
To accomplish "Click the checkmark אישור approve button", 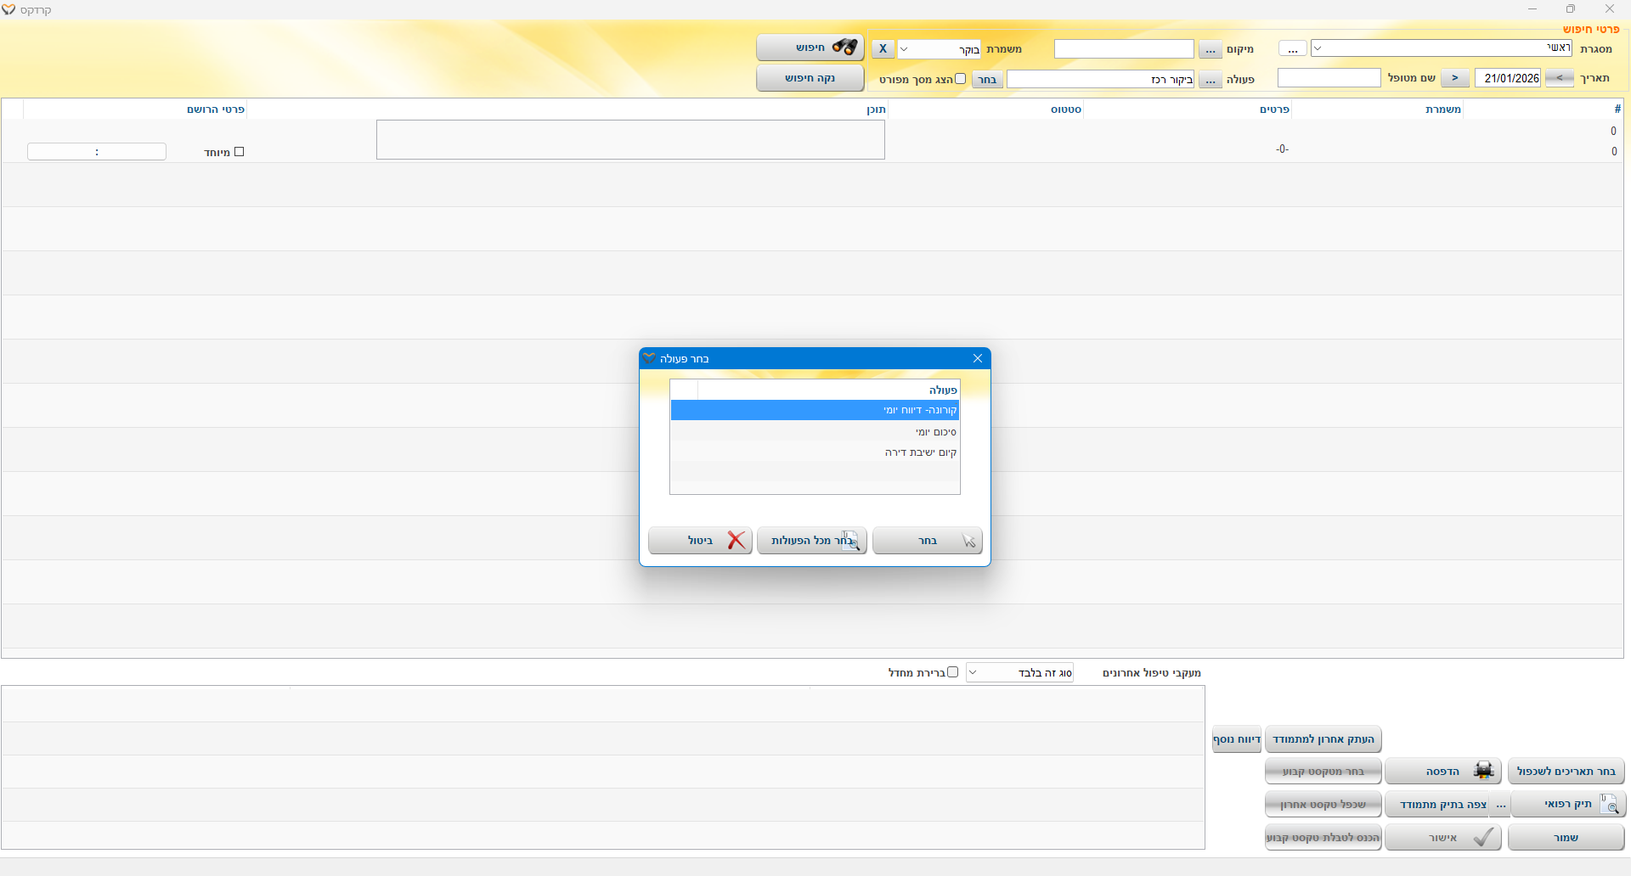I will tap(1442, 838).
